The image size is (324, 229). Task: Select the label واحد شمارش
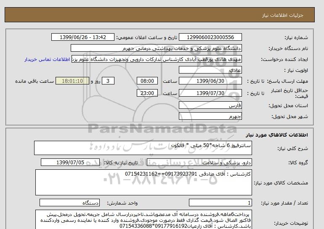(122, 203)
